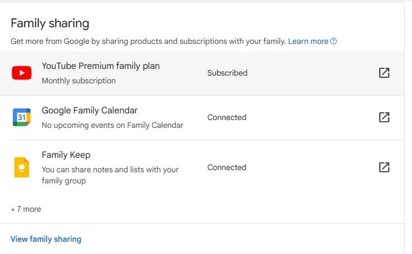Select Google Family Calendar title
The width and height of the screenshot is (412, 254).
pos(90,111)
